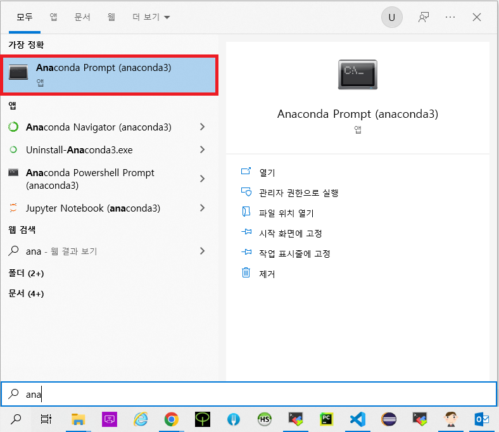This screenshot has height=432, width=499.
Task: Click green HS icon on taskbar
Action: tap(265, 419)
